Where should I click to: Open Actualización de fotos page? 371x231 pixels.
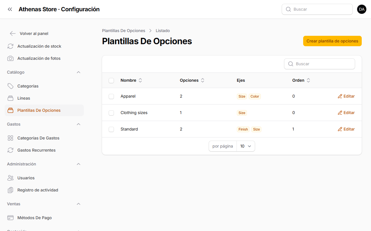pyautogui.click(x=44, y=58)
